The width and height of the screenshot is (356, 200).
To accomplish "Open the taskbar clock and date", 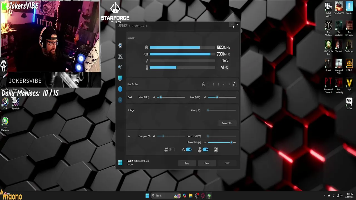I will pos(349,196).
